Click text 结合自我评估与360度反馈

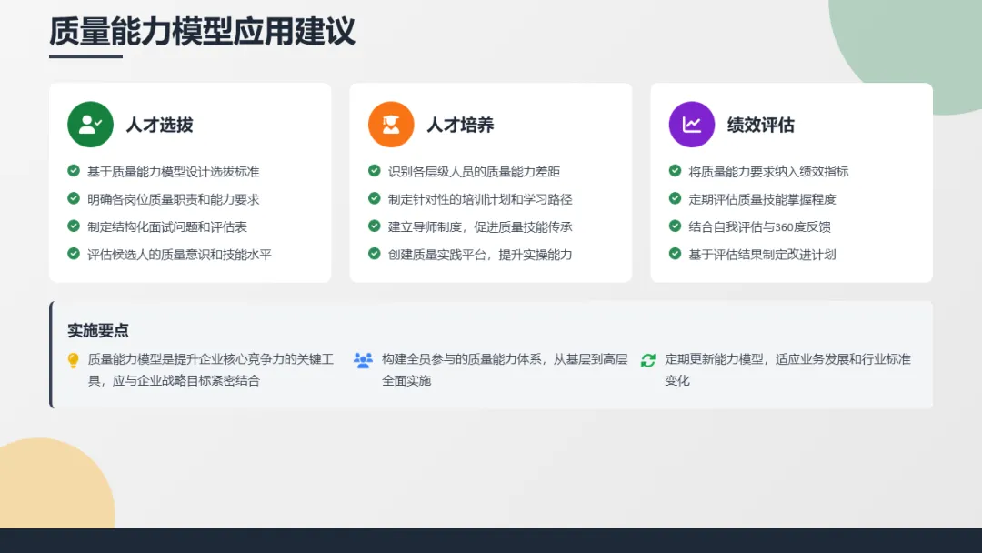[759, 226]
